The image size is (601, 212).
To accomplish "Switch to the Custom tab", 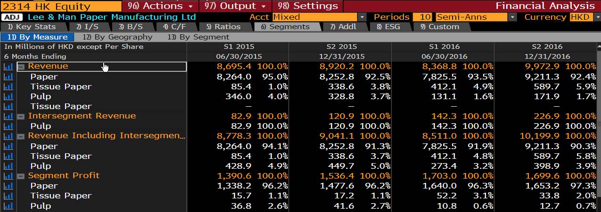I will click(439, 27).
